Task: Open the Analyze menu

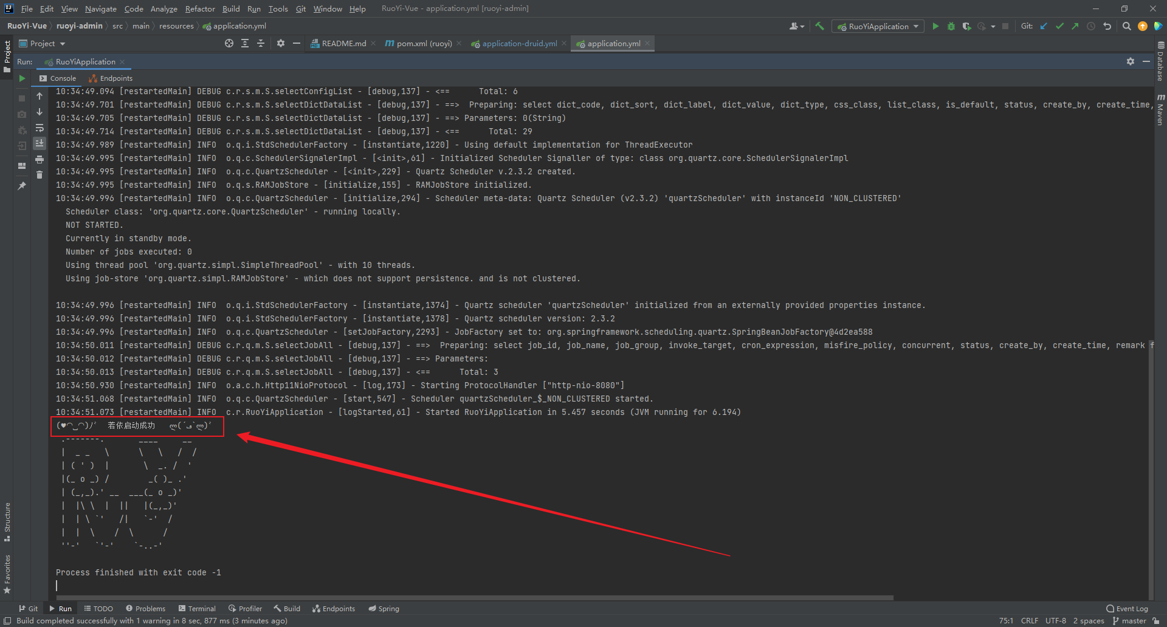Action: pos(164,9)
